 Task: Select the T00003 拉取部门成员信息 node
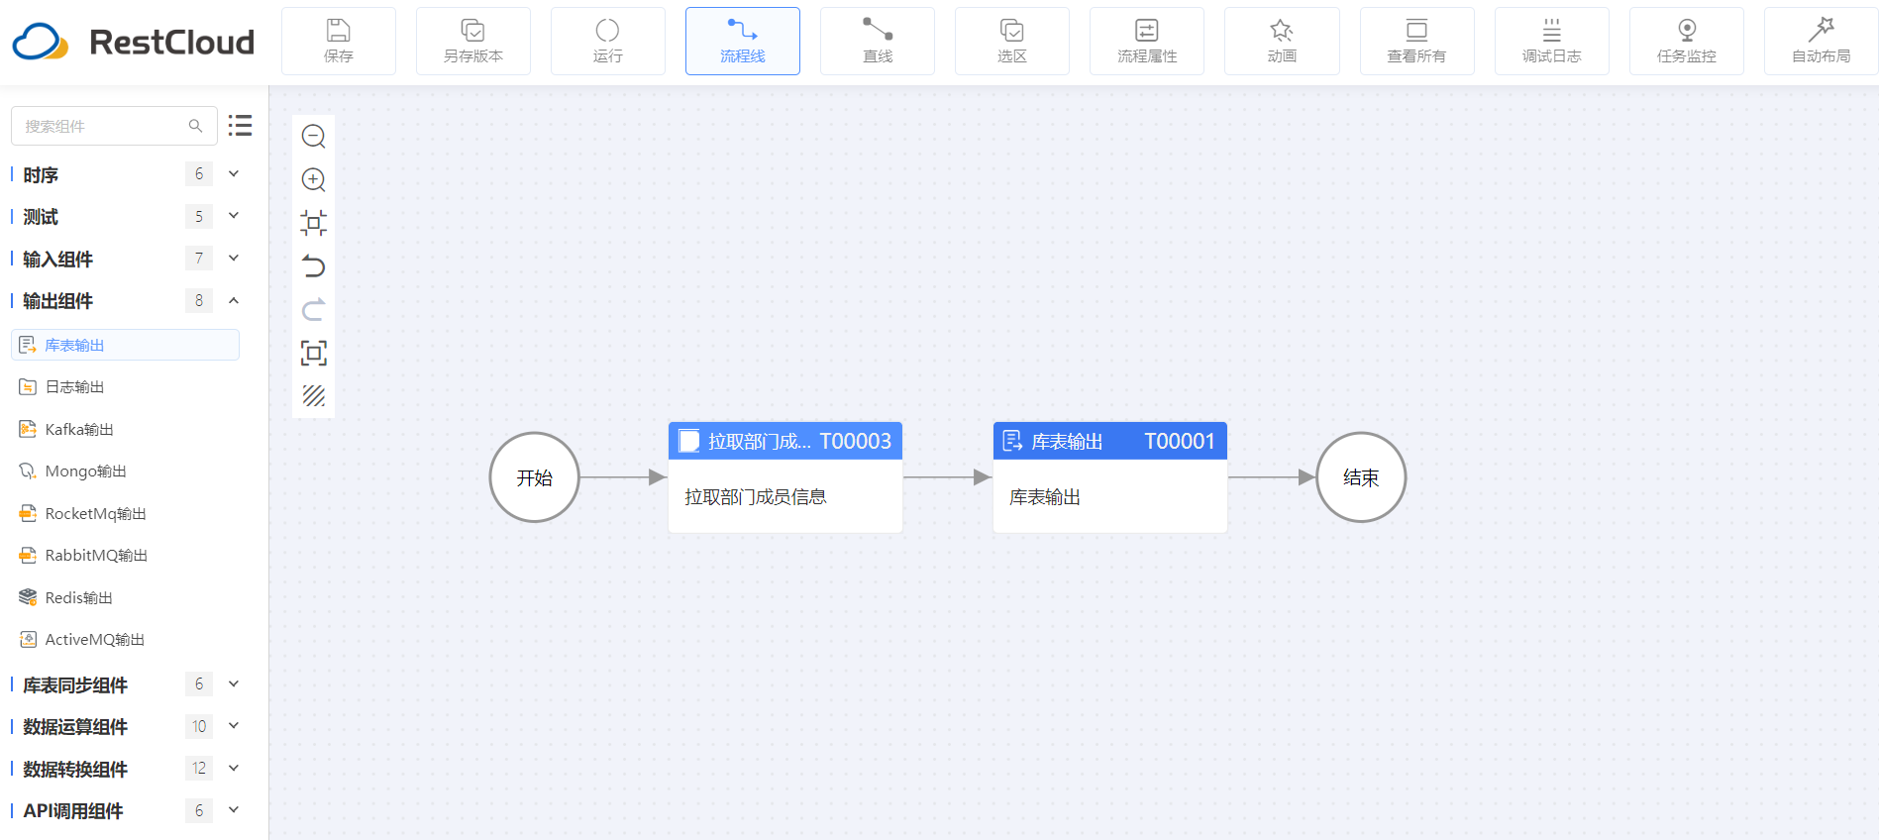785,477
